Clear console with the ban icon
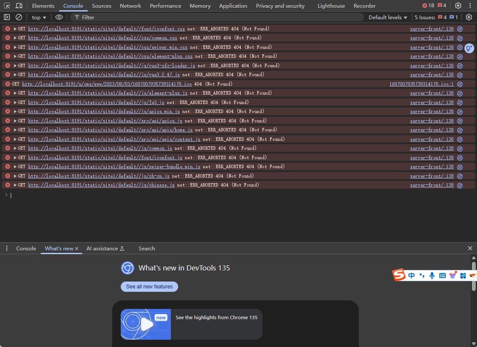Screen dimensions: 477x347 pyautogui.click(x=19, y=17)
